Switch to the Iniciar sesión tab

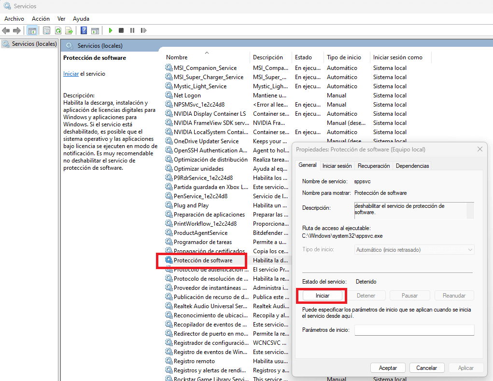tap(337, 165)
